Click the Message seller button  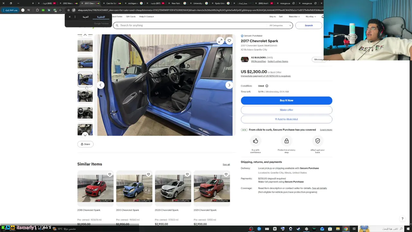tap(319, 59)
